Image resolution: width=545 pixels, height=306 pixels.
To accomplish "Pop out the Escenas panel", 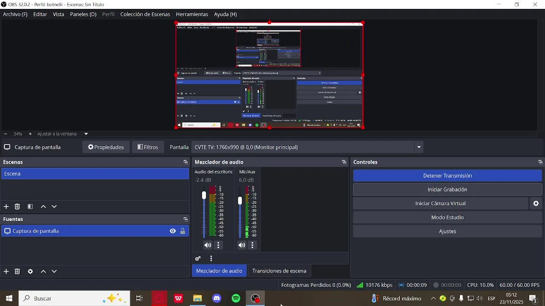I will (186, 162).
